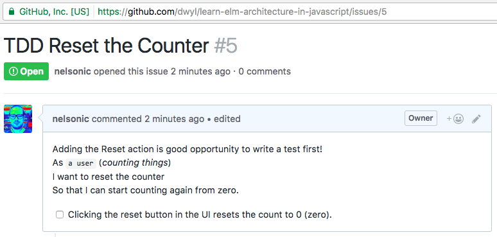The width and height of the screenshot is (497, 237).
Task: Open the nelsonic comment author link
Action: click(71, 119)
